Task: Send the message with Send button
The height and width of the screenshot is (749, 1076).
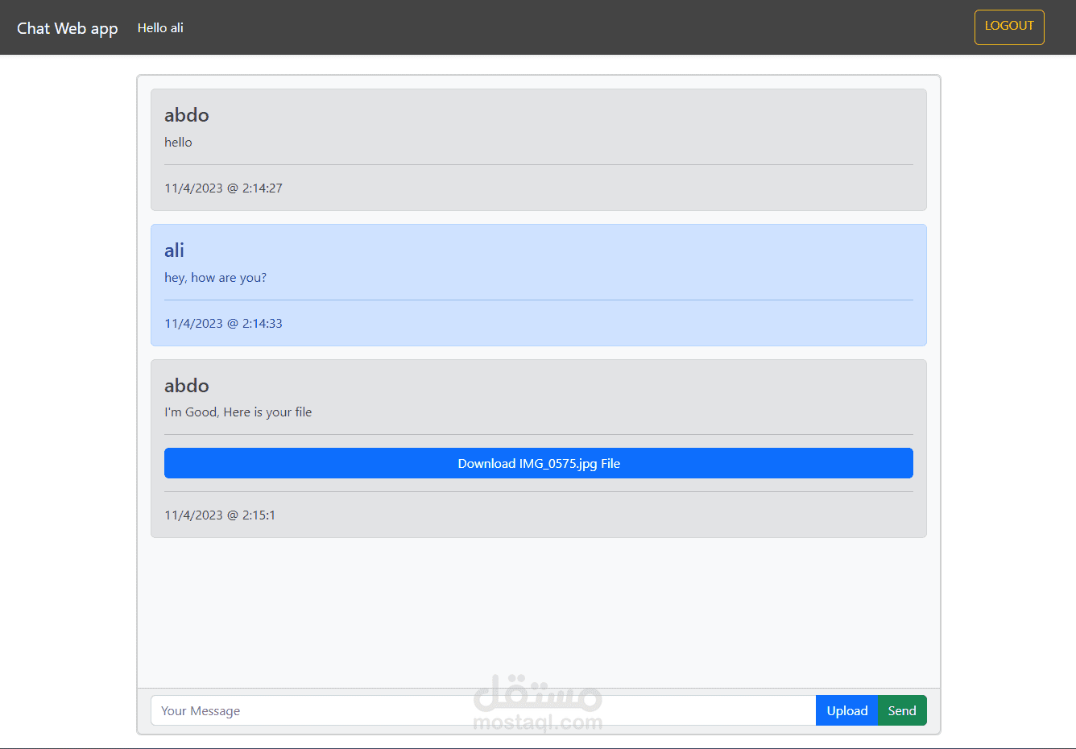Action: click(902, 710)
